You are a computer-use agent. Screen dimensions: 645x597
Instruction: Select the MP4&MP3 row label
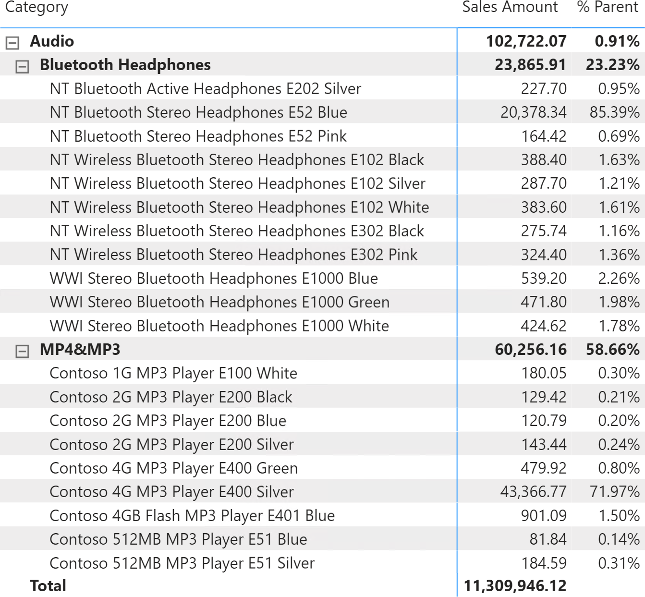click(80, 350)
